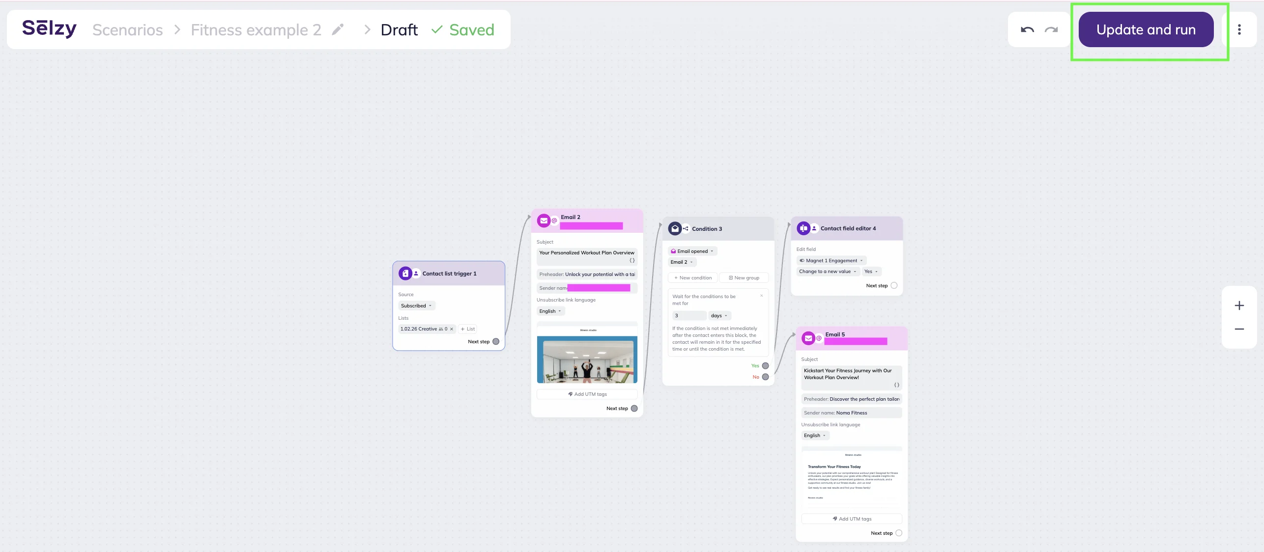This screenshot has width=1264, height=552.
Task: Redo the last undone change
Action: pos(1051,29)
